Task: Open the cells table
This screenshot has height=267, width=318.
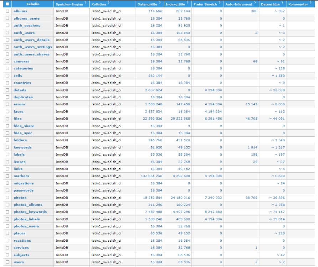Action: tap(18, 76)
